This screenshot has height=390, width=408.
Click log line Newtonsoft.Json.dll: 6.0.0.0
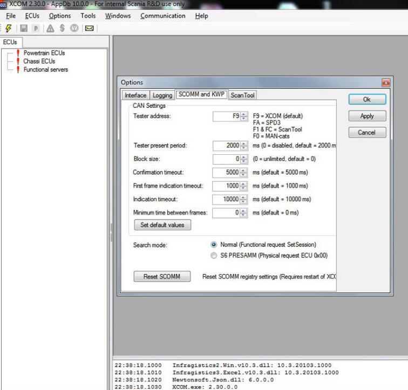click(x=194, y=380)
